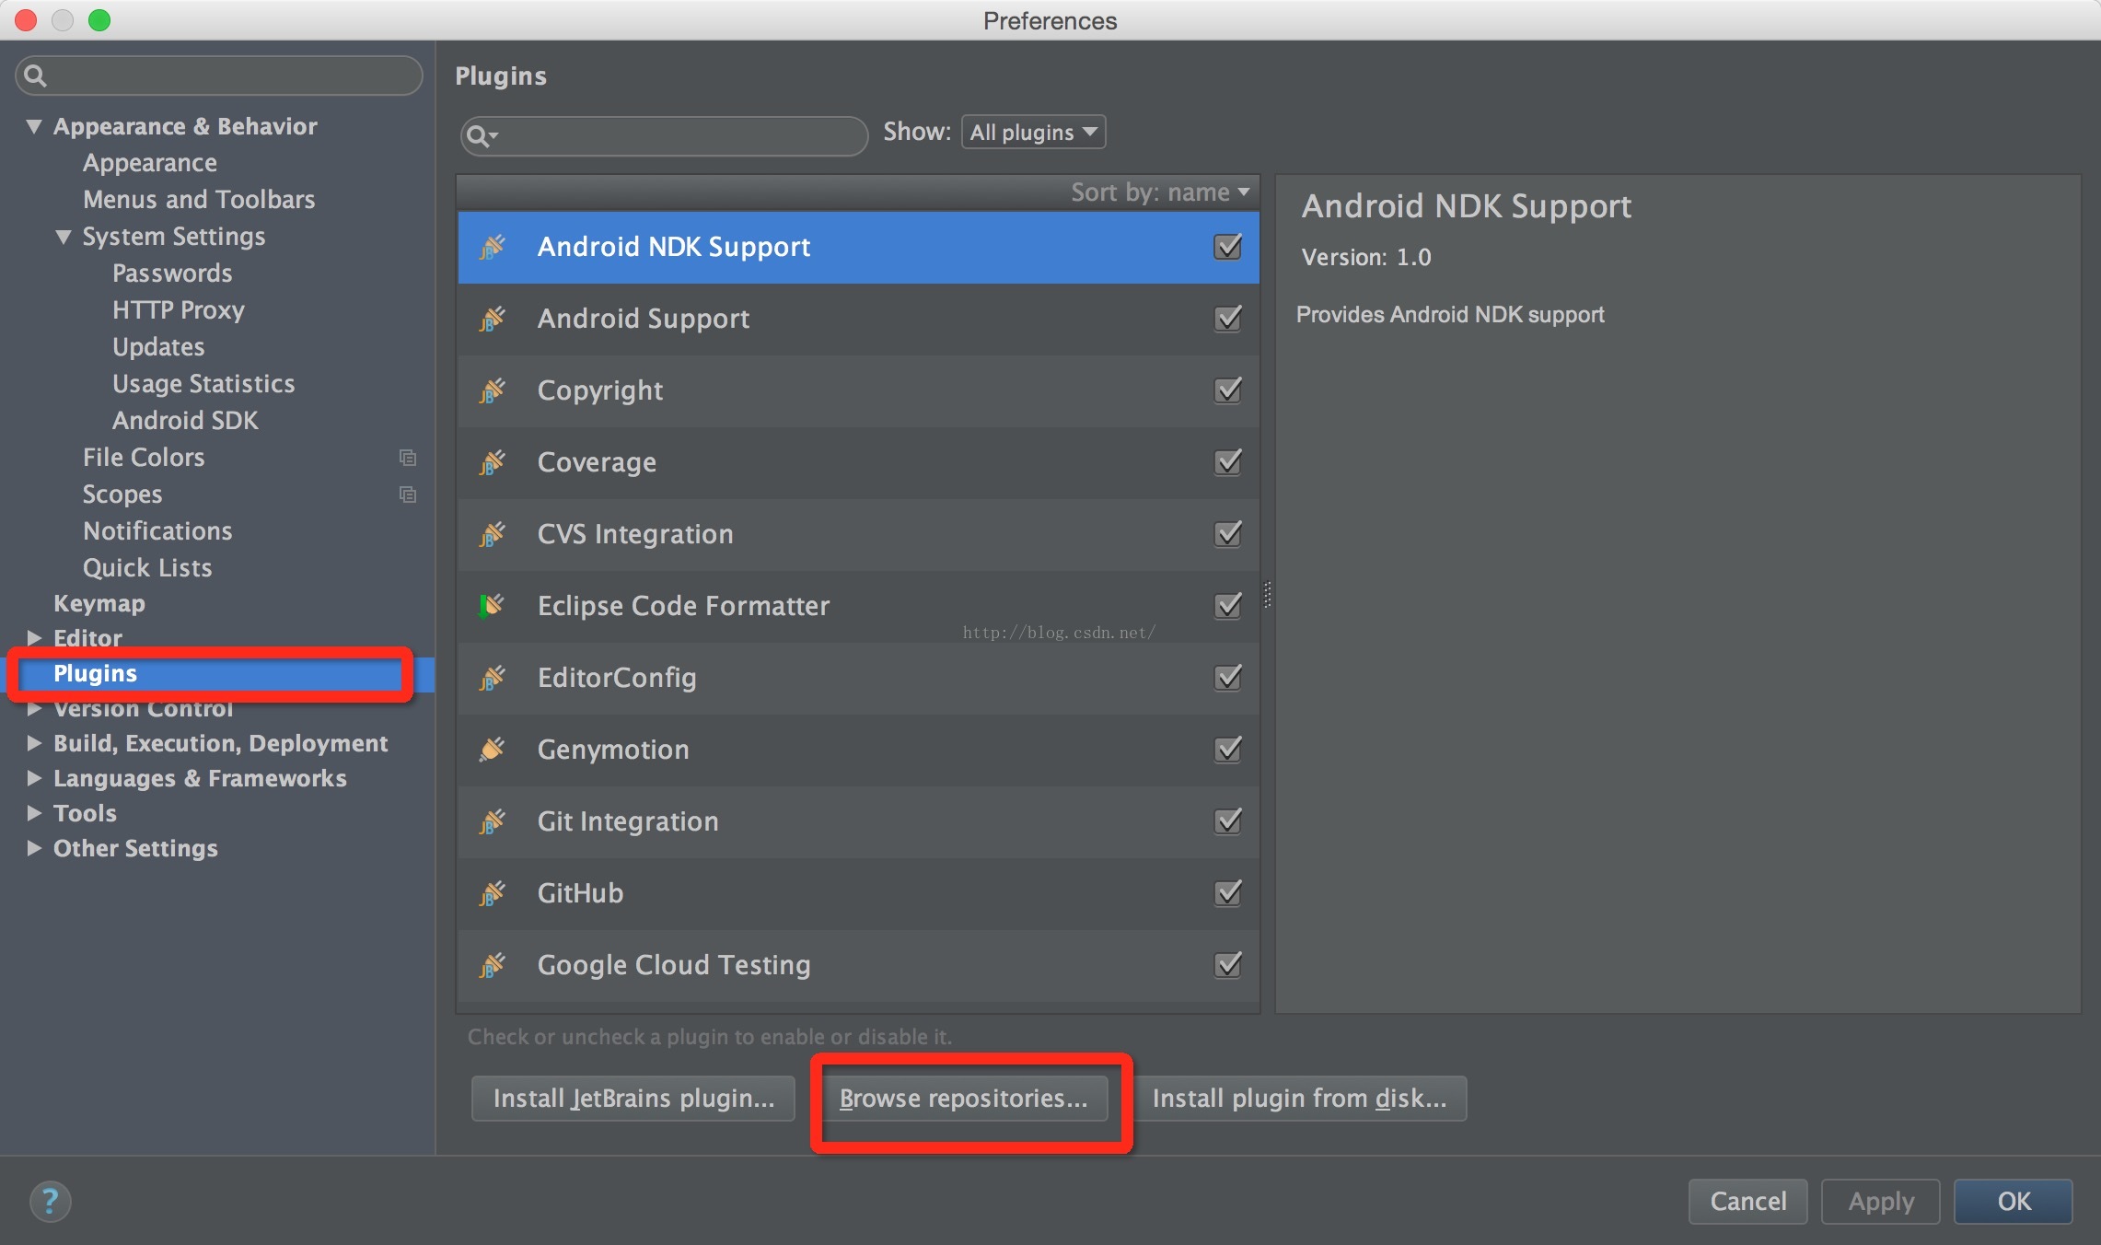
Task: Click the help question mark icon
Action: pos(50,1201)
